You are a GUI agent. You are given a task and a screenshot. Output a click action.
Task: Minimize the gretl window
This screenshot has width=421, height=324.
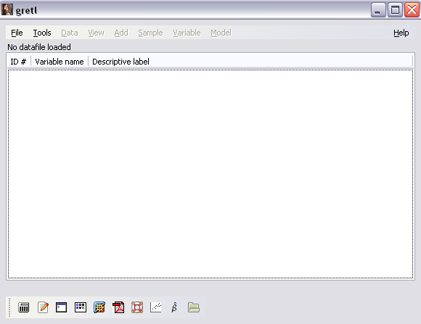tap(378, 10)
